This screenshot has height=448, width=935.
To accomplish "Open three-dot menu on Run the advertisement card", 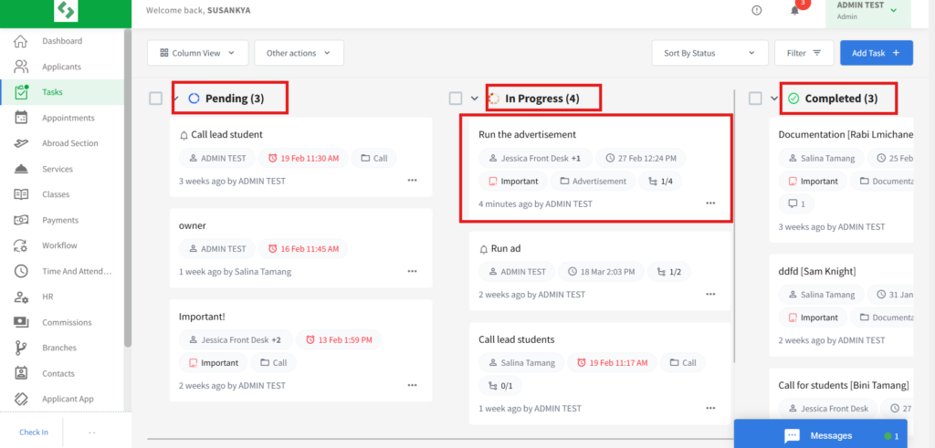I will 710,203.
